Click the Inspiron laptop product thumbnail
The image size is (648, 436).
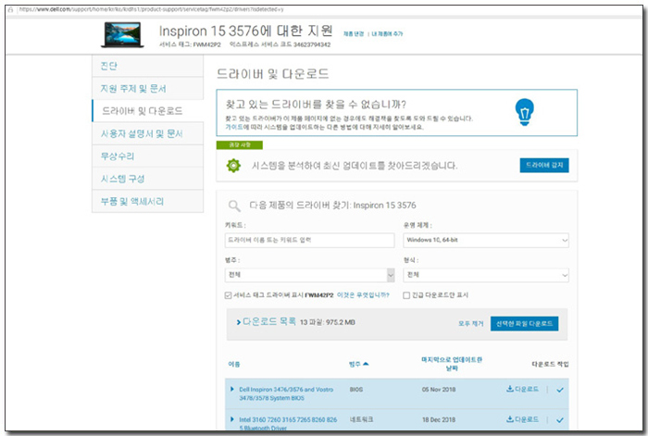tap(123, 35)
